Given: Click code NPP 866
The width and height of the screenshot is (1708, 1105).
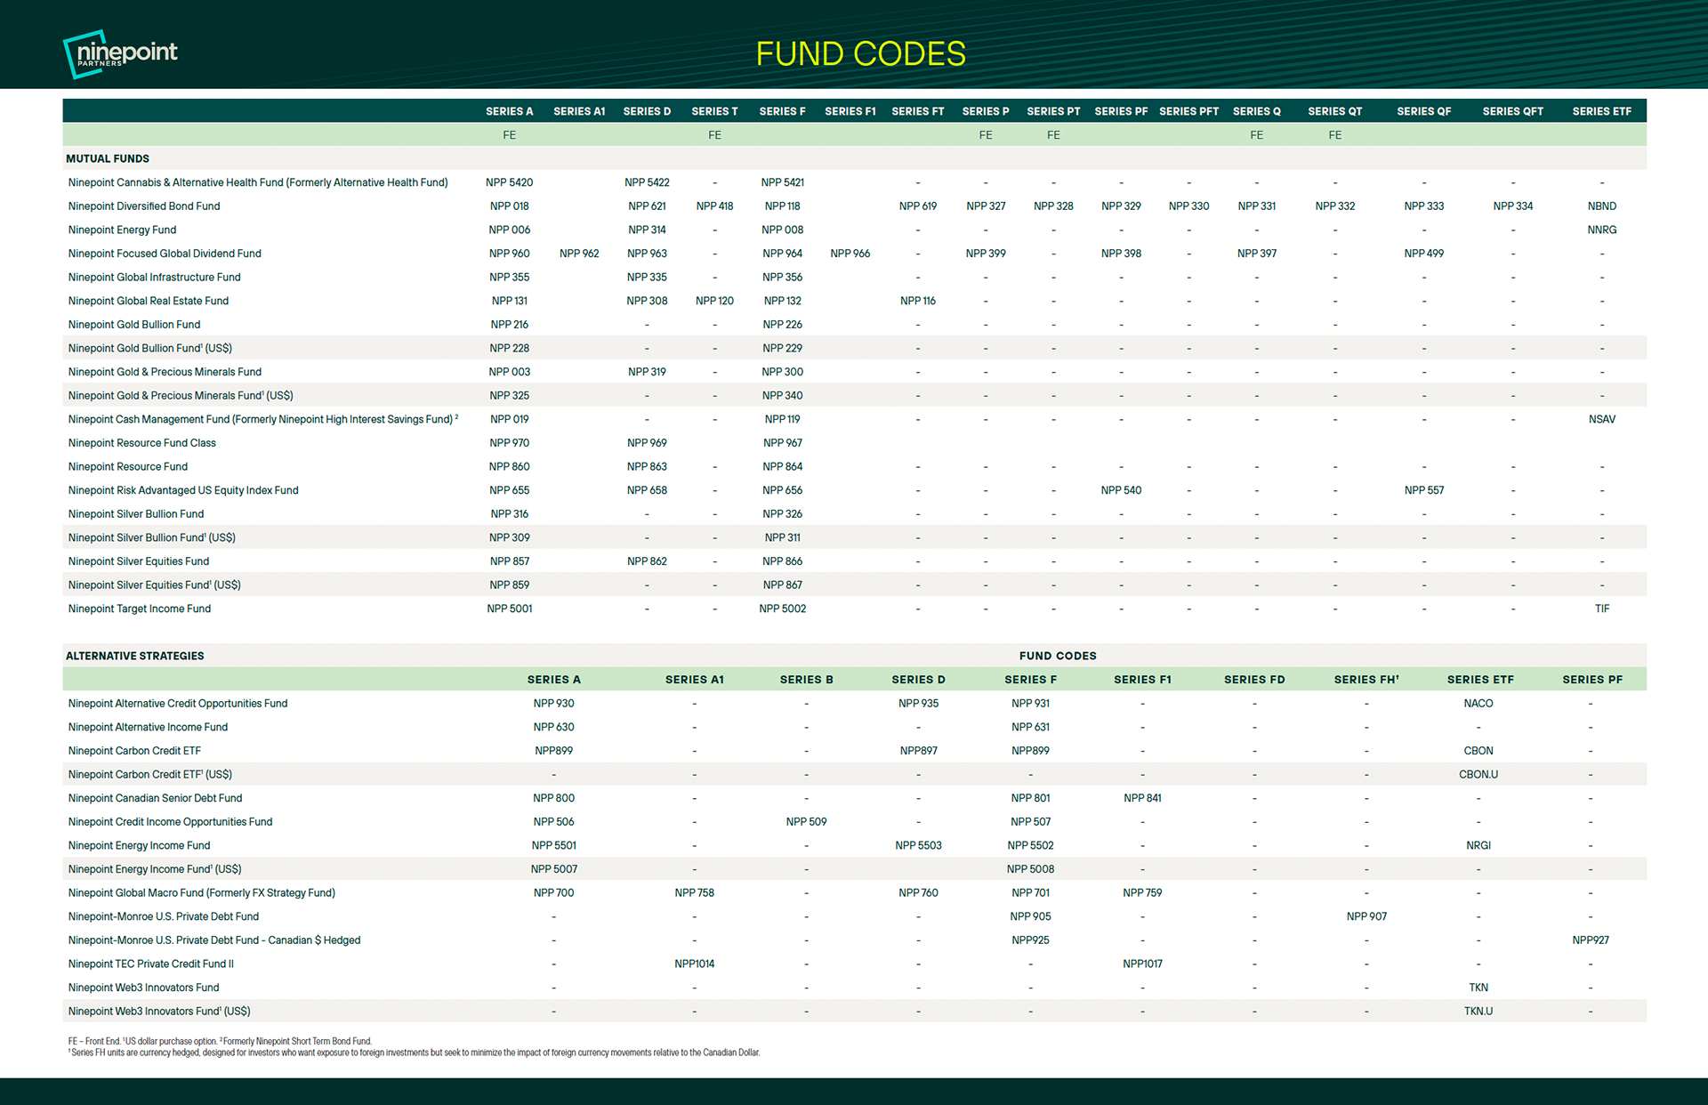Looking at the screenshot, I should tap(782, 561).
